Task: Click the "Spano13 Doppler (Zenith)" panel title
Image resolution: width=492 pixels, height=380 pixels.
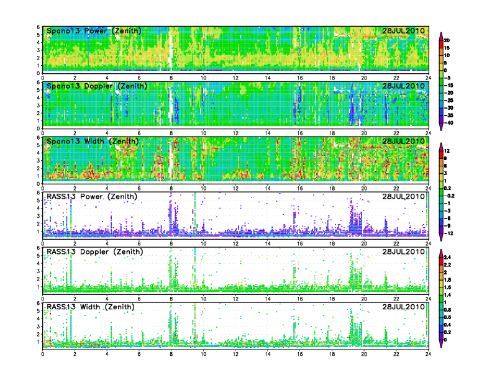Action: coord(97,86)
